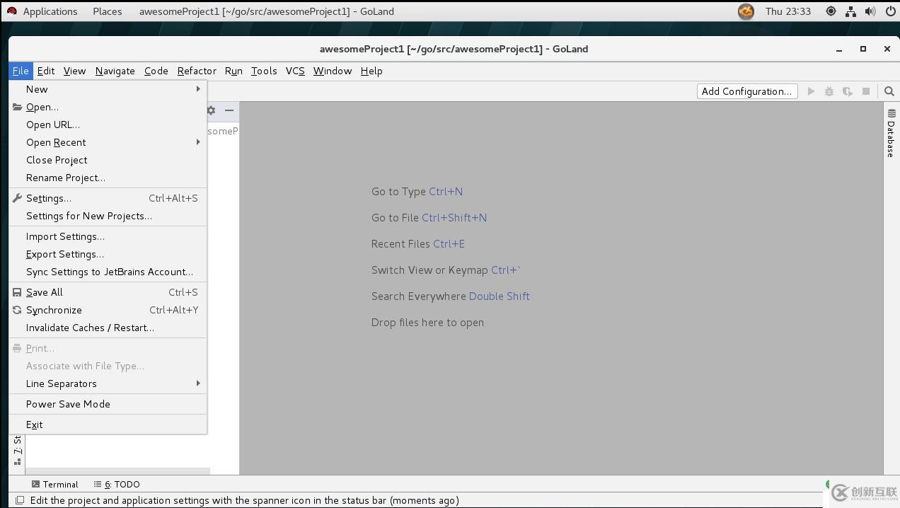The image size is (900, 508).
Task: Open the Run menu
Action: pyautogui.click(x=233, y=71)
